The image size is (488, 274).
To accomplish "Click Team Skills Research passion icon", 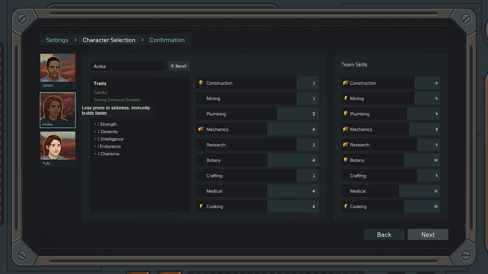I will 346,145.
